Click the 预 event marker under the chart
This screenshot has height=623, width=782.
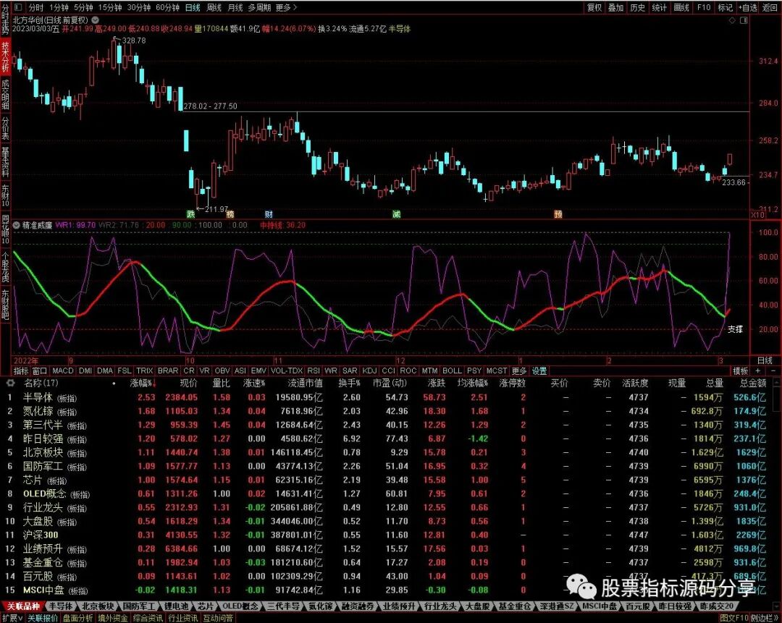(558, 213)
